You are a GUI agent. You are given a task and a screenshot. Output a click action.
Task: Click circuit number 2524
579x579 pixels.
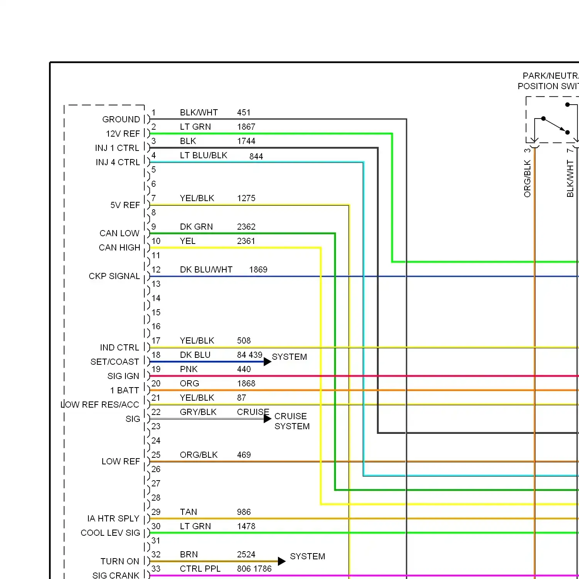click(x=246, y=554)
